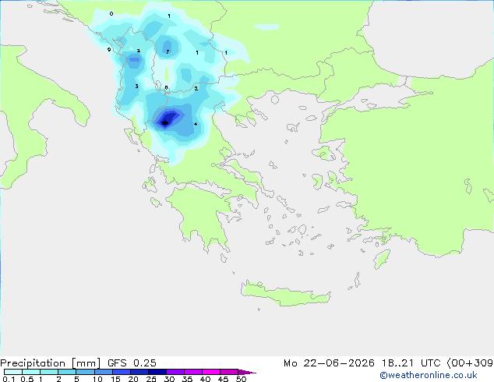The image size is (494, 382).
Task: Click the 'GFS 0.25' model label
Action: (x=132, y=363)
